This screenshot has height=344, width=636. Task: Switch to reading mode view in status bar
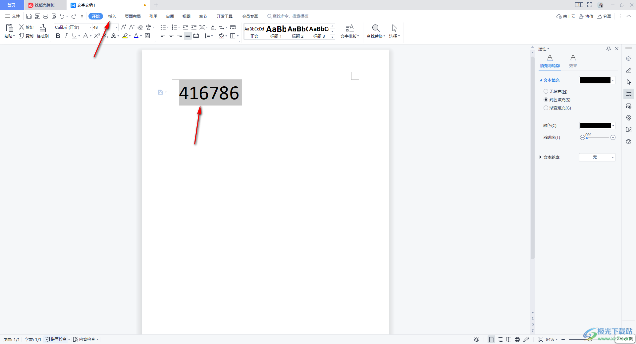508,339
